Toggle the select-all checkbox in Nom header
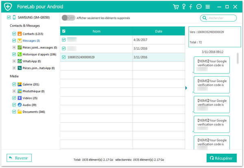Image resolution: width=244 pixels, height=168 pixels. [x=64, y=31]
